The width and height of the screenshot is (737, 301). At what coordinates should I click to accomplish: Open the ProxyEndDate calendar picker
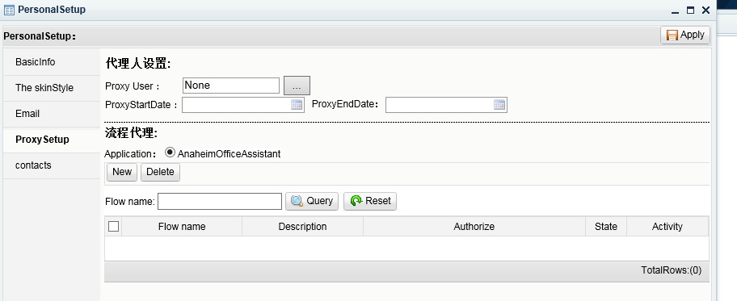click(x=499, y=105)
